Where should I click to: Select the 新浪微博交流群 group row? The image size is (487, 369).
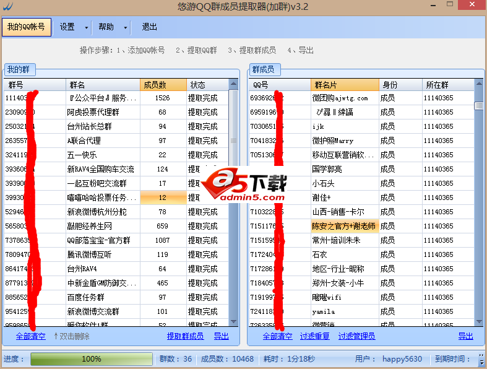pos(116,311)
